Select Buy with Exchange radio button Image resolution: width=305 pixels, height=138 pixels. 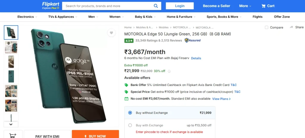point(130,125)
